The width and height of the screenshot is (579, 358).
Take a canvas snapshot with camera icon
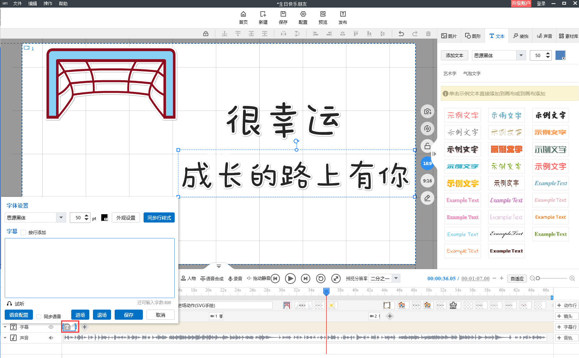click(427, 111)
